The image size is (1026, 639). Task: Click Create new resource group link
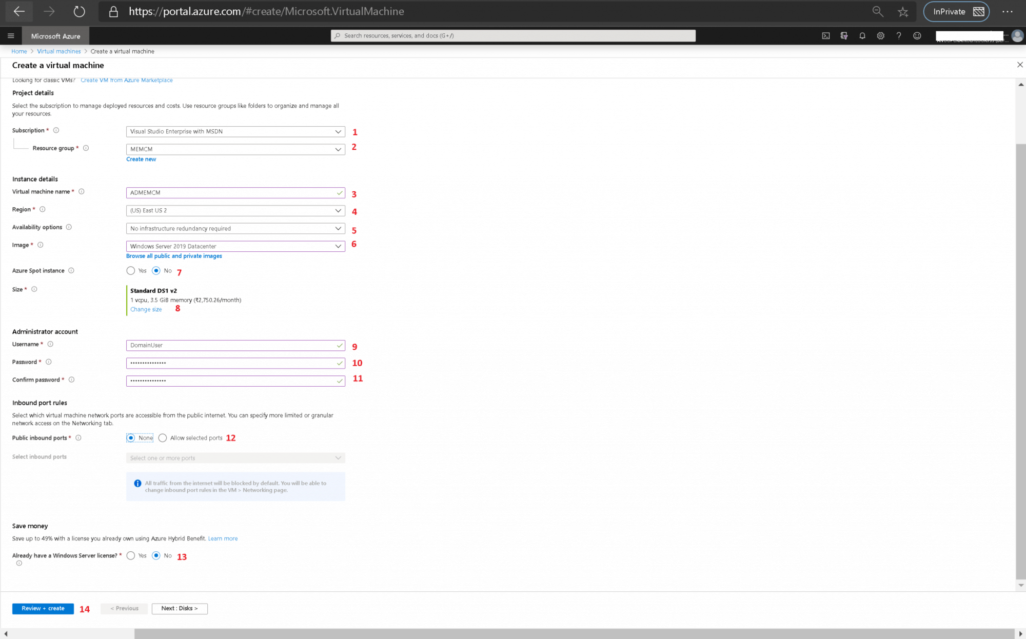[x=141, y=159]
